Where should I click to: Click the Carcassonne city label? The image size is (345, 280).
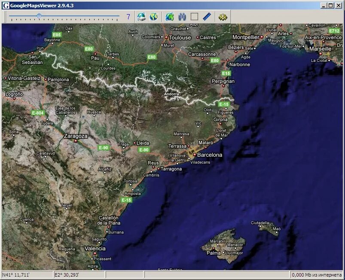click(x=202, y=54)
